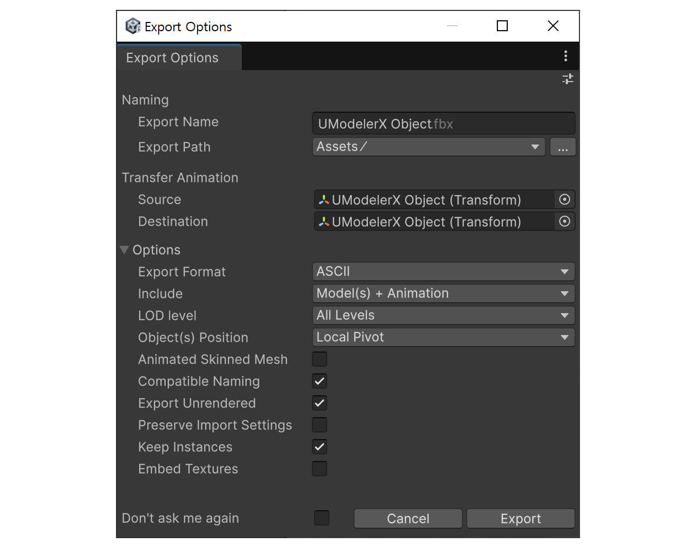This screenshot has width=696, height=548.
Task: Click the Cancel button
Action: 408,518
